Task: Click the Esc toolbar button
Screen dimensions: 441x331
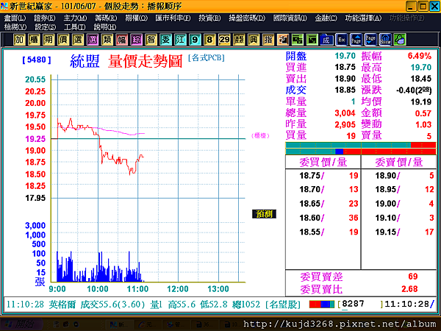Action: [x=342, y=40]
